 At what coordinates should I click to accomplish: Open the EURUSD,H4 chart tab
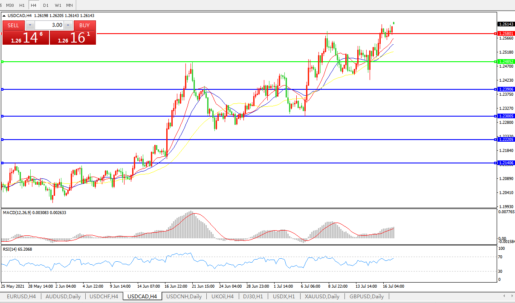click(x=21, y=297)
